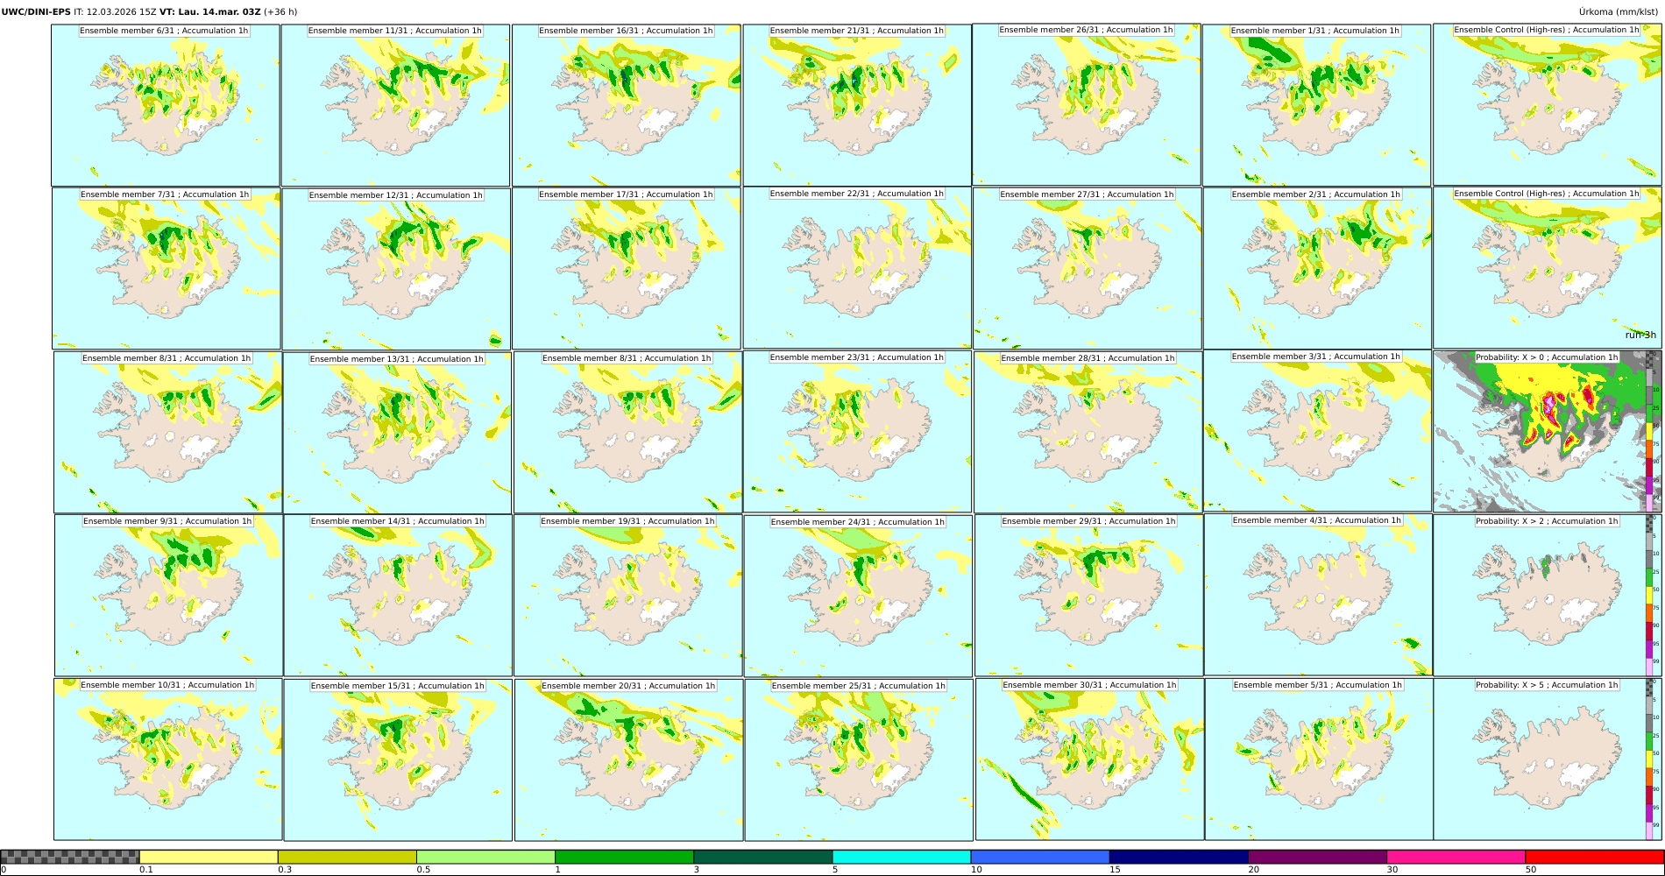Click the red 50+ legend swatch

coord(1594,857)
